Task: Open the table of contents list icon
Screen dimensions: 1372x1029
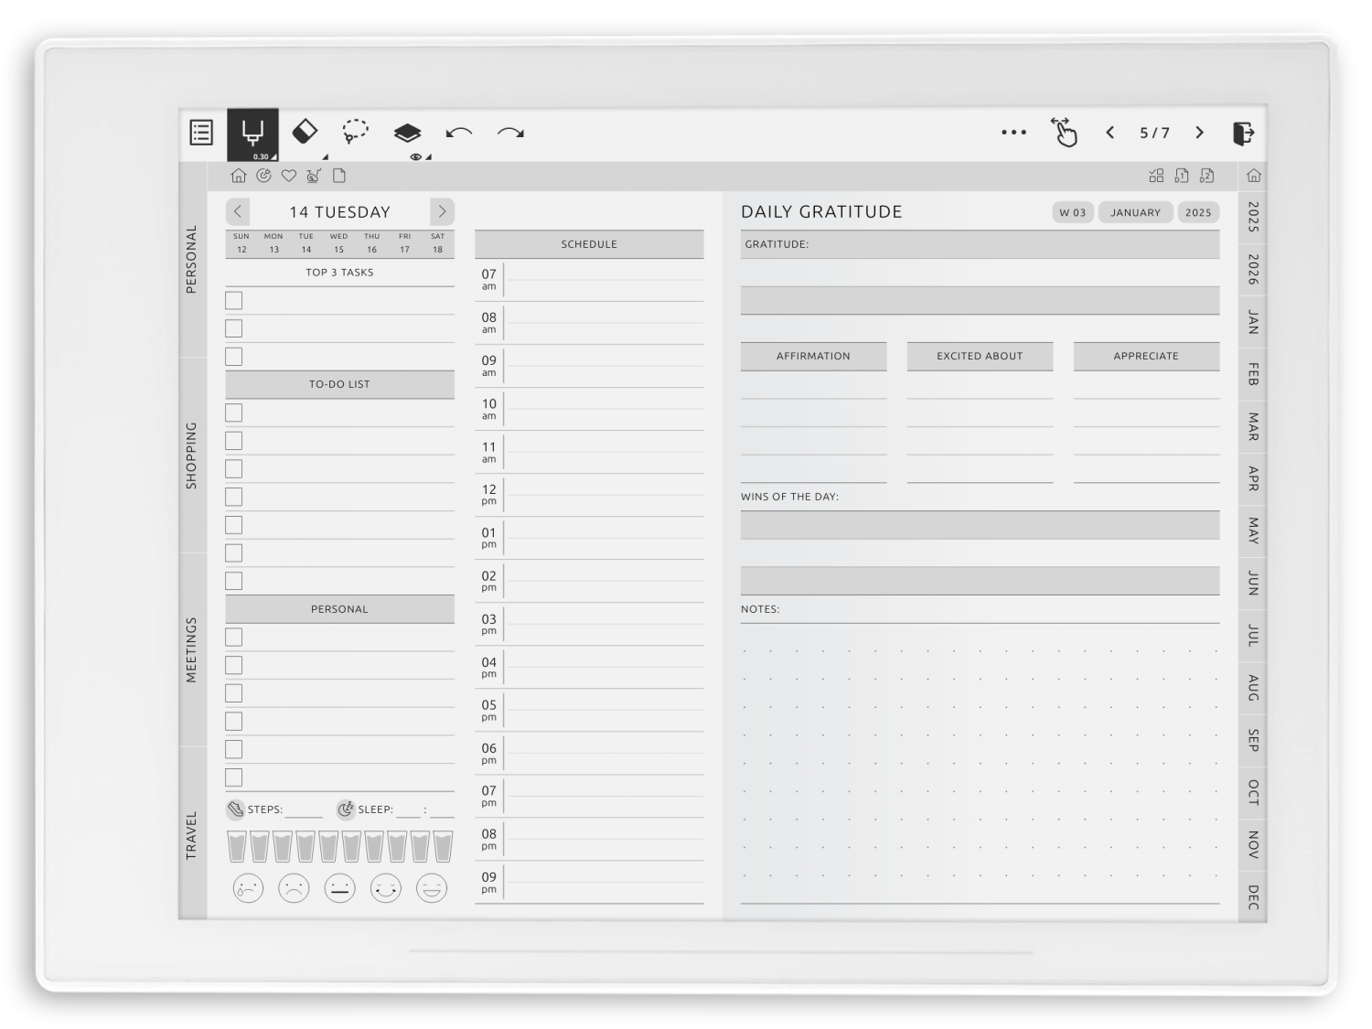Action: coord(201,133)
